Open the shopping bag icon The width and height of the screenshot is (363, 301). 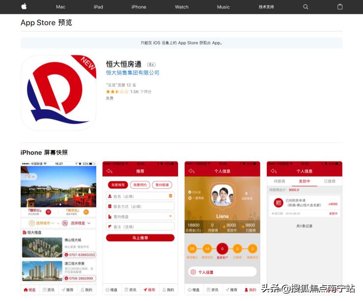click(x=339, y=7)
